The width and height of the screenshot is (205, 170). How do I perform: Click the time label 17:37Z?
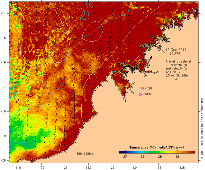coord(175,54)
